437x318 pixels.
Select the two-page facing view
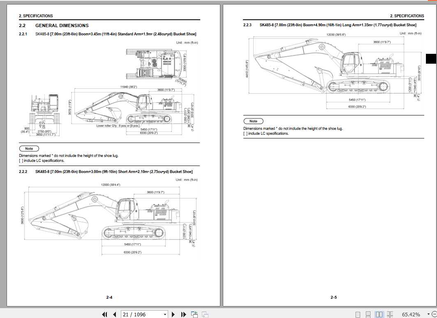coord(379,314)
